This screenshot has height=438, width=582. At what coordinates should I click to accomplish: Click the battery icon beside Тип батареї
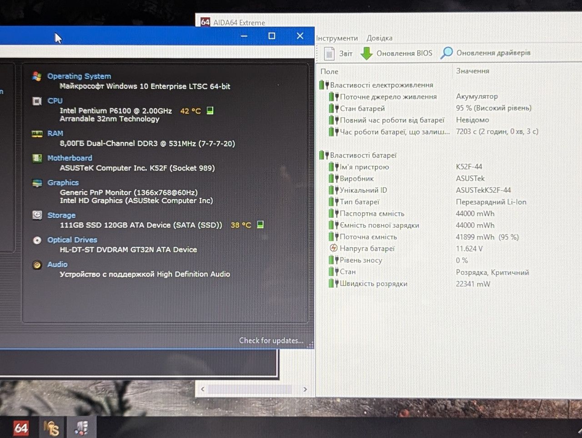334,201
